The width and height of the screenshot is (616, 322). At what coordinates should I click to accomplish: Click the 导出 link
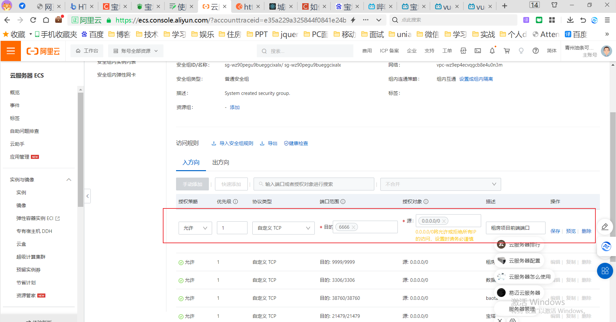[x=269, y=143]
